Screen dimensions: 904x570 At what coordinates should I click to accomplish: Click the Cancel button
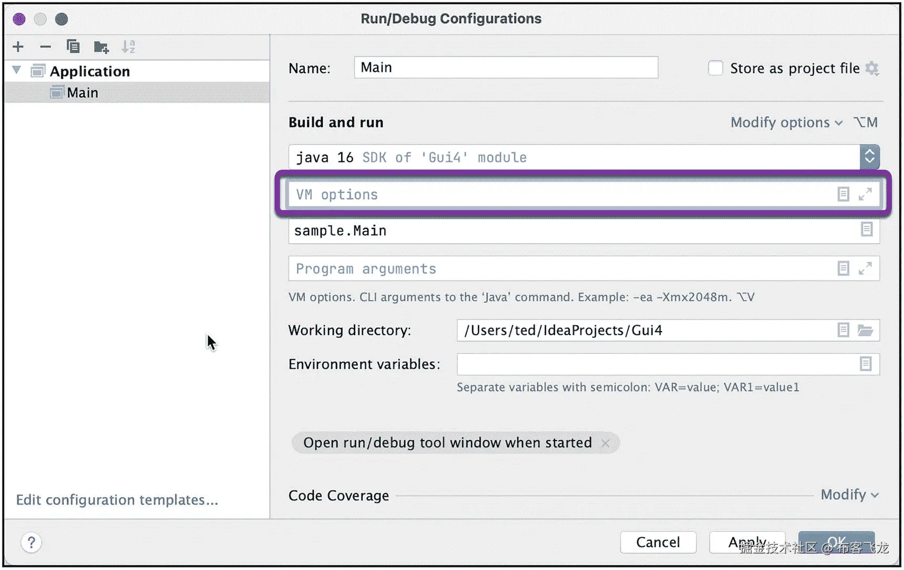(658, 542)
